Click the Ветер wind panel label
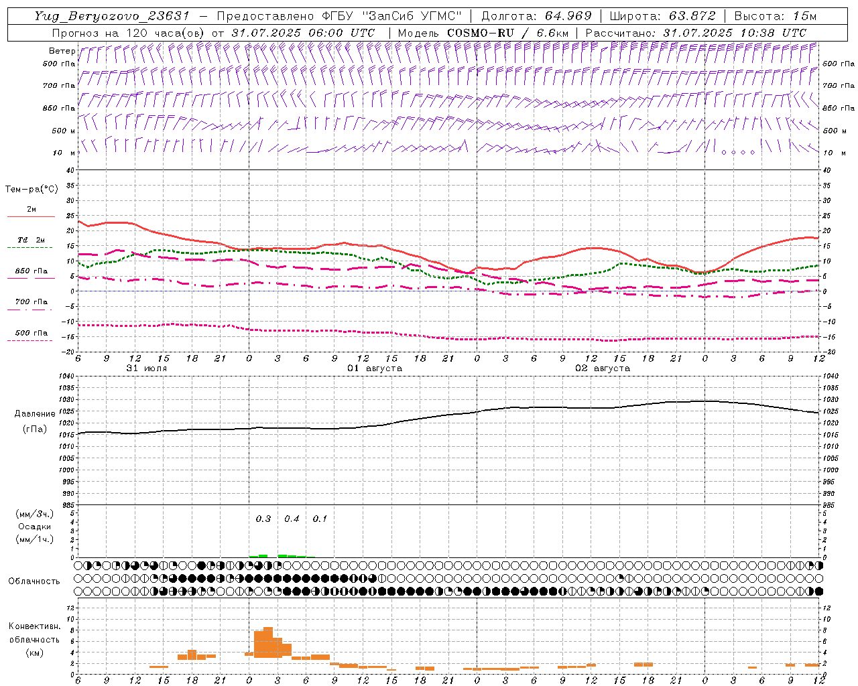 click(x=62, y=51)
